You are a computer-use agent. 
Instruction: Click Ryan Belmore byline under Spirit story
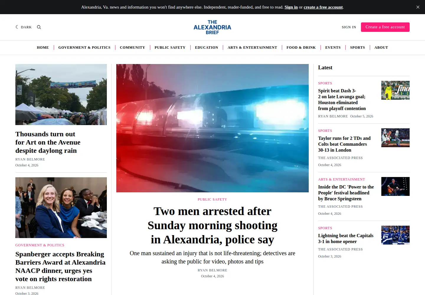[333, 116]
